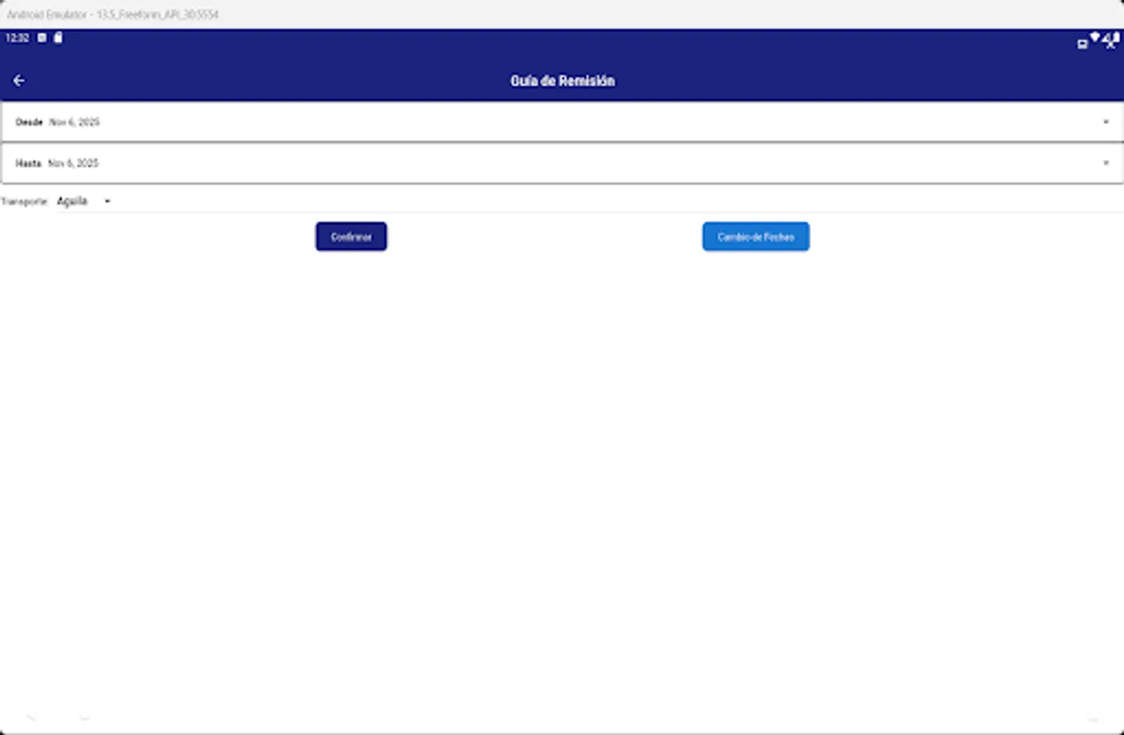This screenshot has height=735, width=1124.
Task: Tap the signal strength icon at top right
Action: (x=1109, y=39)
